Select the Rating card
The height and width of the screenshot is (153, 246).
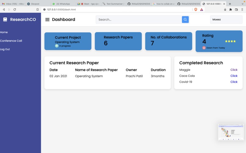click(219, 41)
